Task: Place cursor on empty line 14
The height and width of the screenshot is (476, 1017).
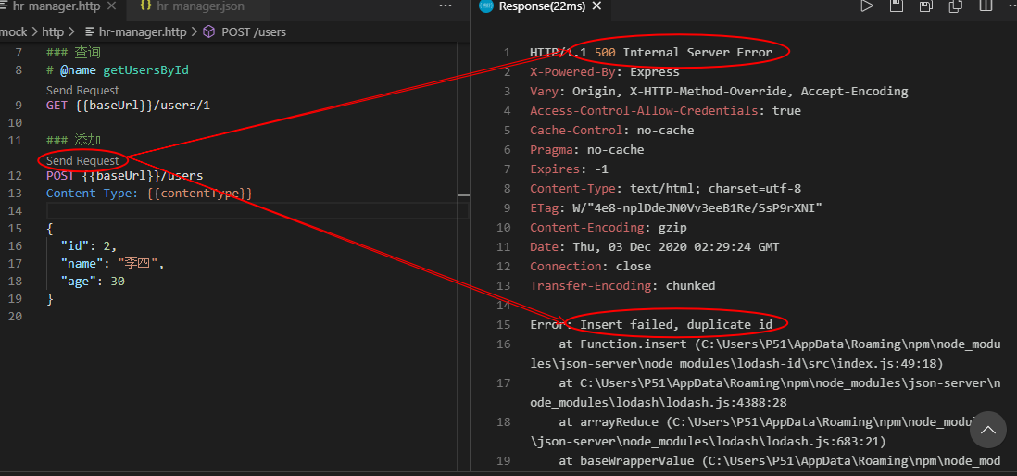Action: tap(185, 211)
